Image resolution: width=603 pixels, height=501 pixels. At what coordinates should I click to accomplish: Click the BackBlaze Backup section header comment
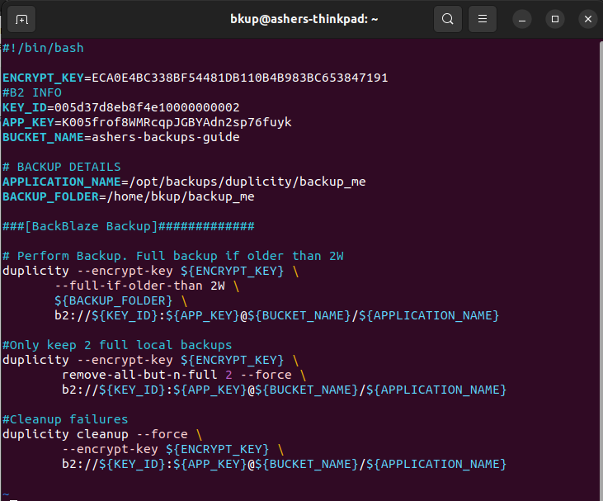(128, 226)
